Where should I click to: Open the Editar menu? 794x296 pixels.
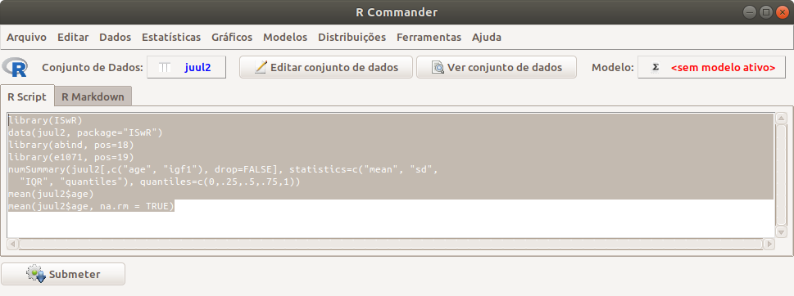tap(73, 38)
